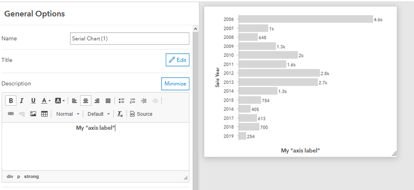Viewport: 414px width, 190px height.
Task: Insert a table into the description
Action: 44,114
